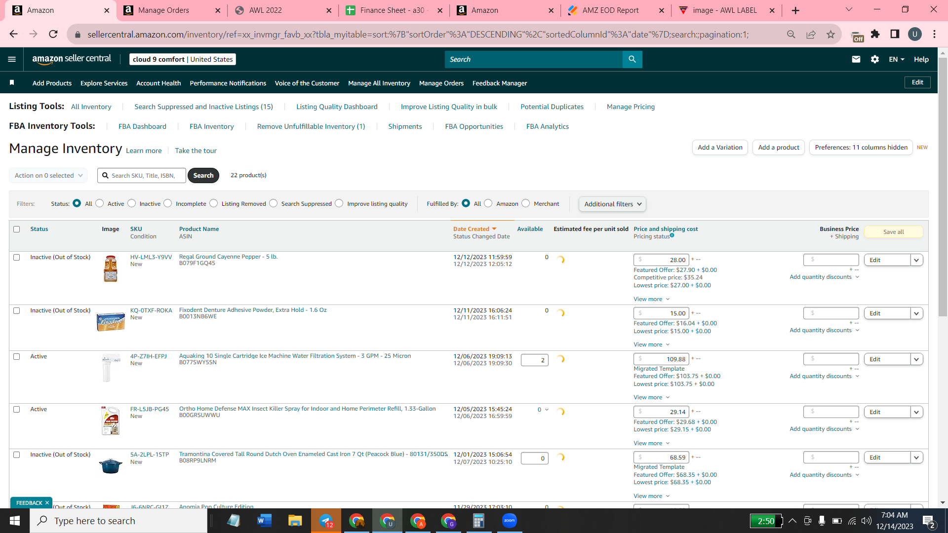Click the Search SKU, Title, ISBN field
This screenshot has height=533, width=948.
pyautogui.click(x=142, y=175)
